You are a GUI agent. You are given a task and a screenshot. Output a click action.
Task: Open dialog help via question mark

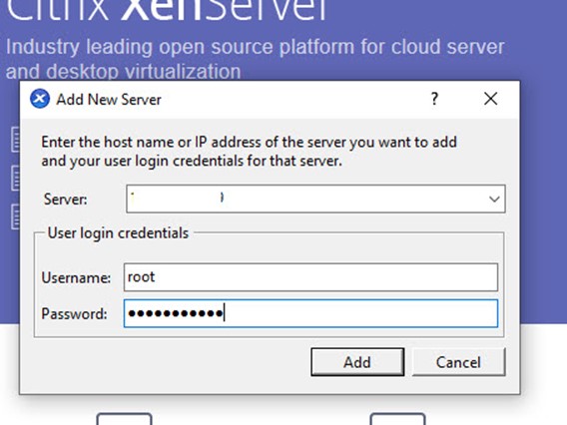(434, 99)
